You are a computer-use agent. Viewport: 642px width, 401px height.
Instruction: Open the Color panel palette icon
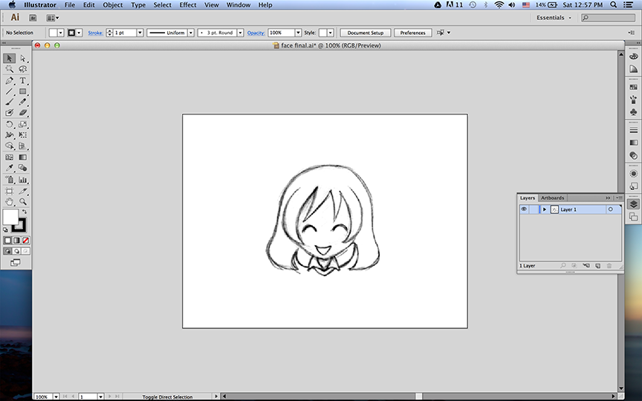[x=633, y=56]
